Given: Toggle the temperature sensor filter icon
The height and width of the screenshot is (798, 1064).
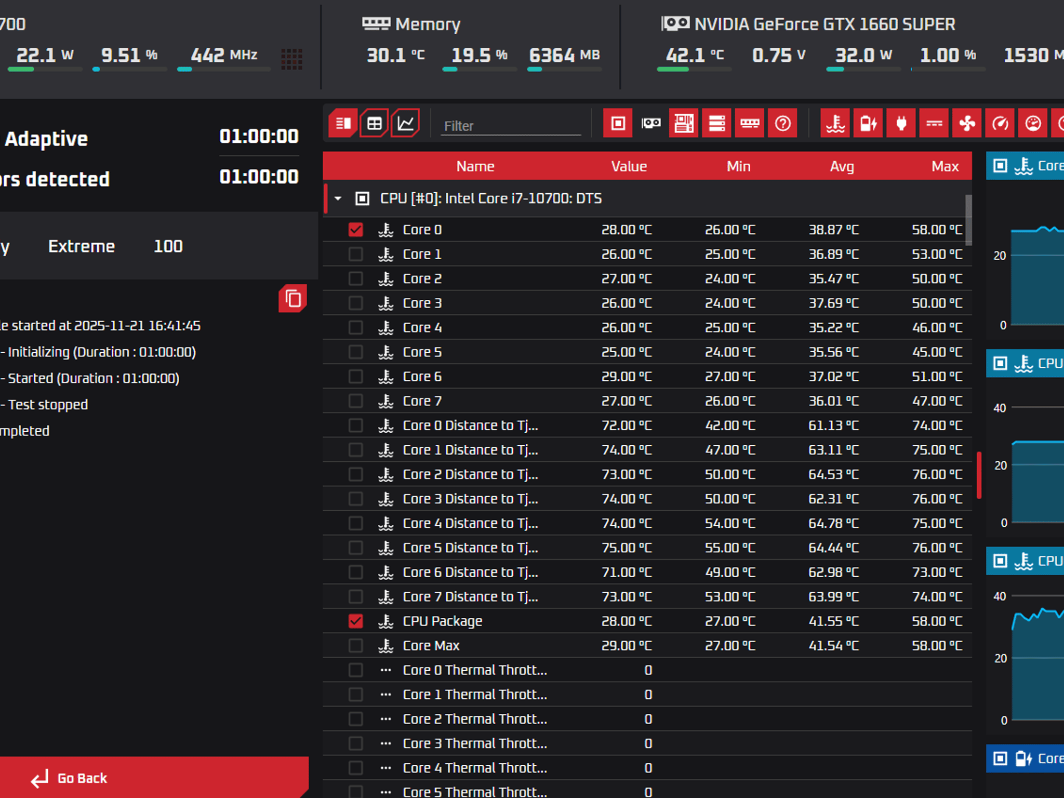Looking at the screenshot, I should (x=835, y=123).
